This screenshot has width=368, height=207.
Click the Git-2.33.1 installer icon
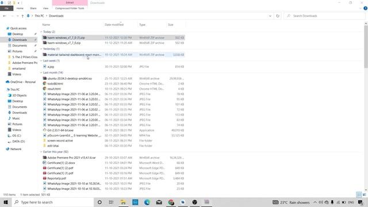click(45, 130)
